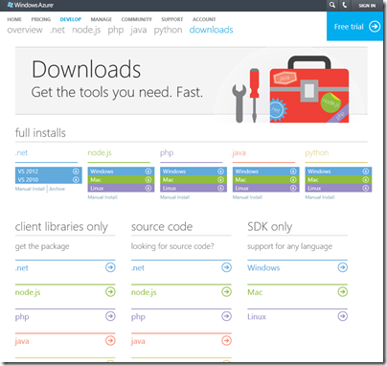
Task: Switch to the python sub-tab
Action: tap(168, 31)
